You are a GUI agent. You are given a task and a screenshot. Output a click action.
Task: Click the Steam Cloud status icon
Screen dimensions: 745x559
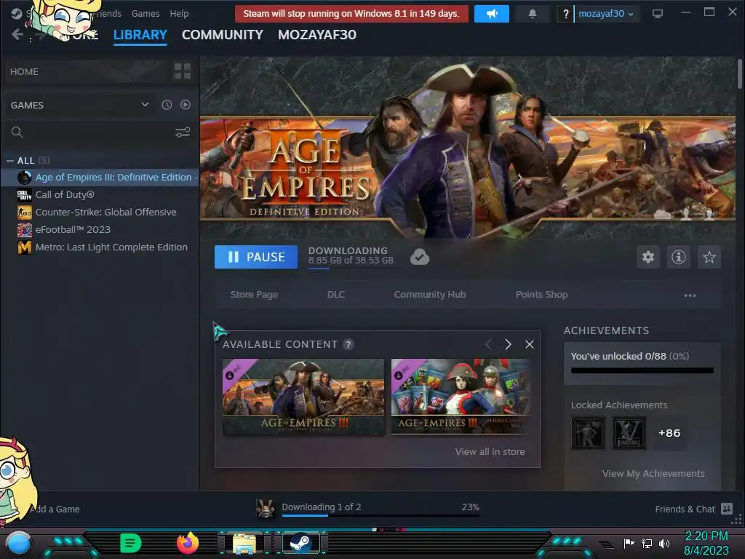click(x=420, y=257)
